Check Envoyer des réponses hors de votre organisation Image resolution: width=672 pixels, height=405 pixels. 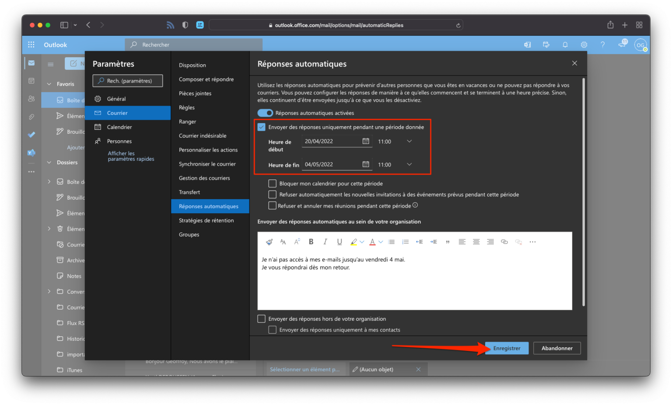click(262, 319)
